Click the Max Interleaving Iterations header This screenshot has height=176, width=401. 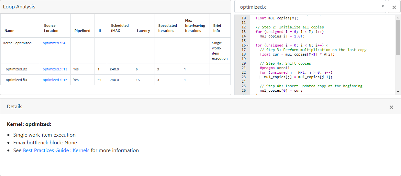pos(195,26)
